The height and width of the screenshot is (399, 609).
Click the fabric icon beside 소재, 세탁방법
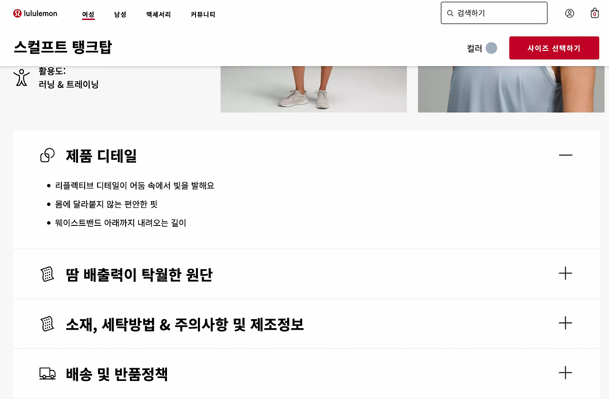(x=47, y=324)
